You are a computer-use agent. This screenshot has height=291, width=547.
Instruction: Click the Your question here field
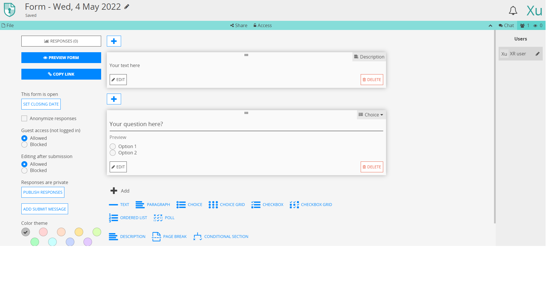246,124
